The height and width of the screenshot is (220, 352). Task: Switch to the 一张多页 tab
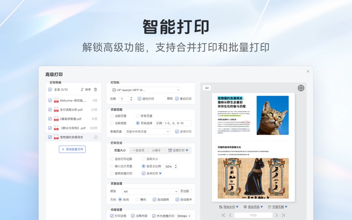(139, 150)
